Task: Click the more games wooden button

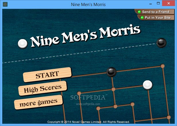Action: (x=39, y=102)
